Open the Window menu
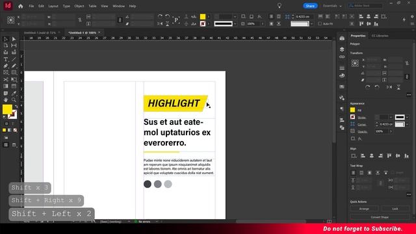The width and height of the screenshot is (416, 234). point(118,6)
